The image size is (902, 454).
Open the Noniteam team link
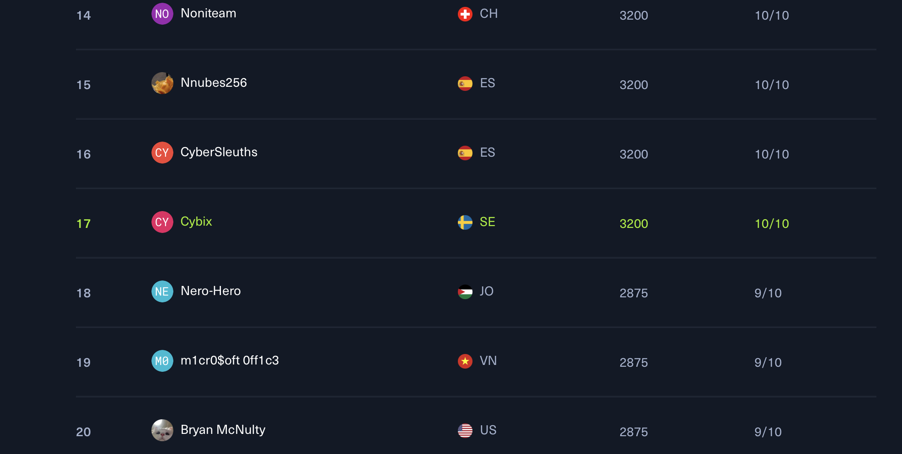[x=208, y=13]
